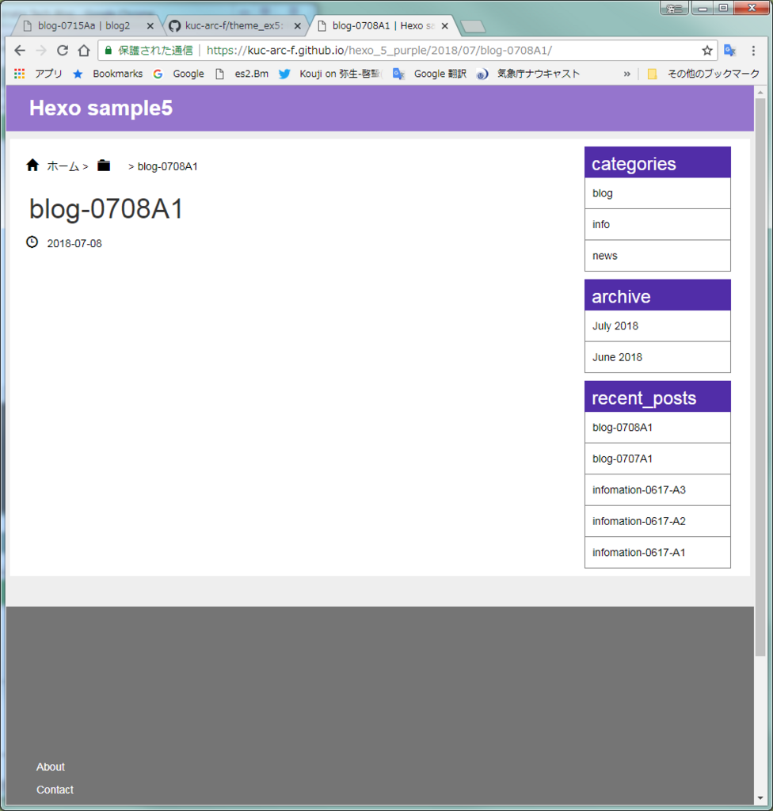Go to ホーム in the breadcrumb
The height and width of the screenshot is (811, 773).
[x=63, y=166]
